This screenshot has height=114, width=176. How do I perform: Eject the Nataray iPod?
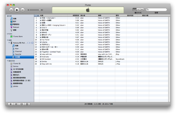[x=32, y=43]
